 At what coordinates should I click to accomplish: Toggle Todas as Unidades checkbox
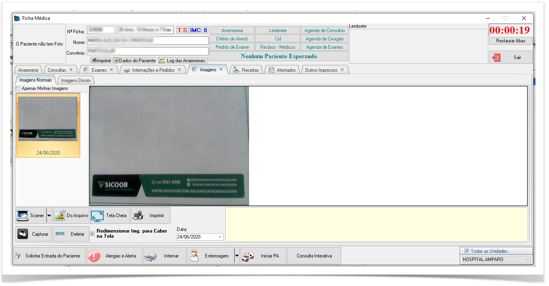click(x=466, y=251)
